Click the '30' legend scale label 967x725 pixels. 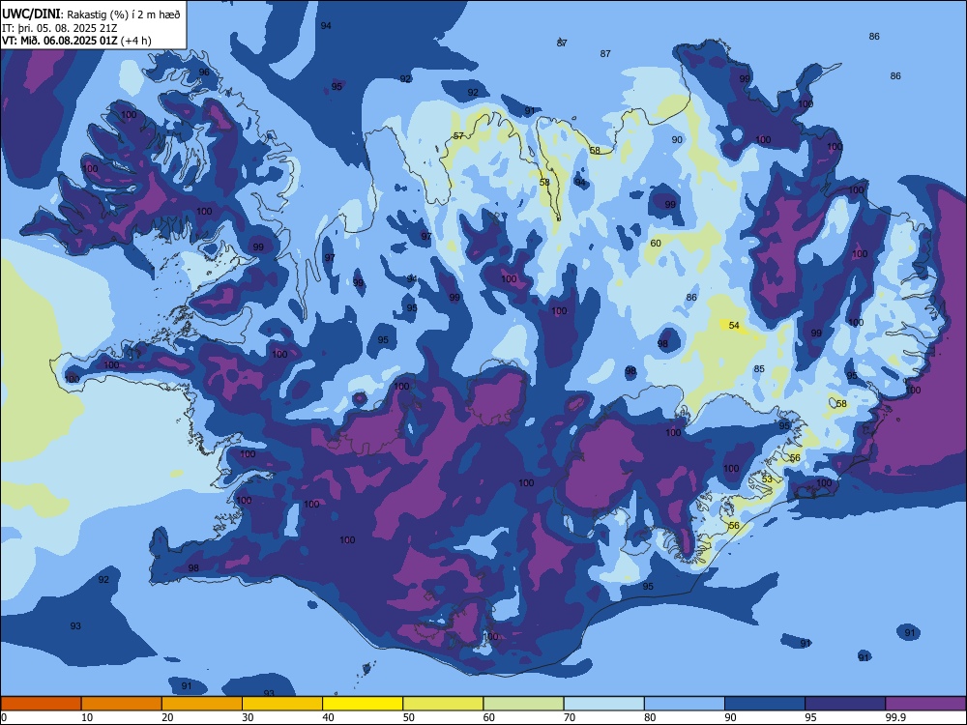pyautogui.click(x=248, y=717)
